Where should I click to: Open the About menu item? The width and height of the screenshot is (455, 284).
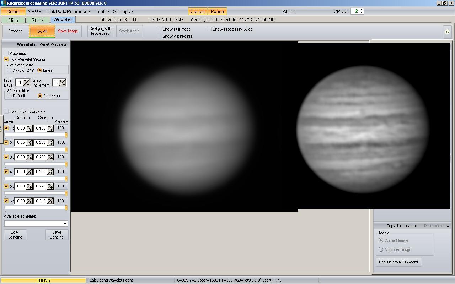point(289,11)
